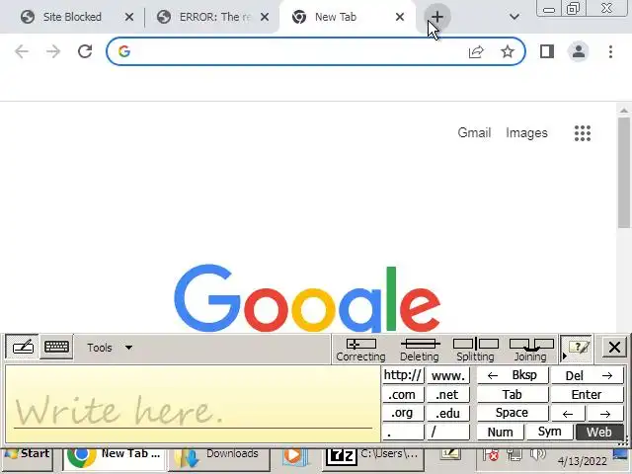Tap the Enter key on input panel
The width and height of the screenshot is (632, 474).
(x=588, y=394)
